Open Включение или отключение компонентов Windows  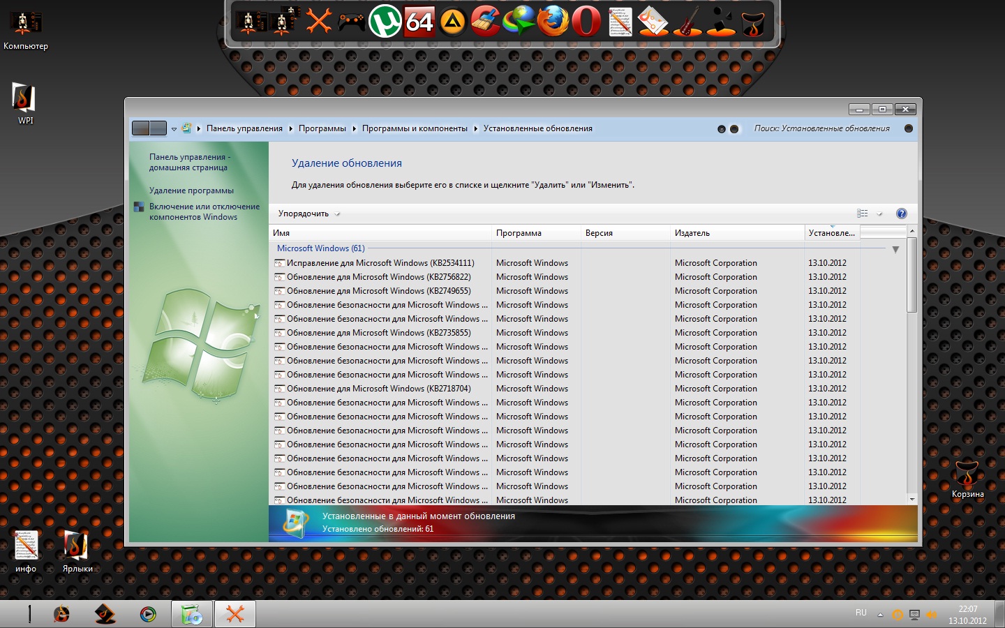pos(204,211)
